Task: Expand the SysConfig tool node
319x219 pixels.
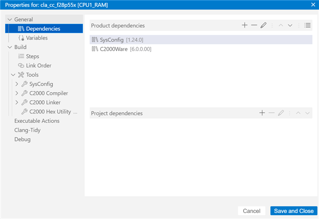Action: point(17,84)
